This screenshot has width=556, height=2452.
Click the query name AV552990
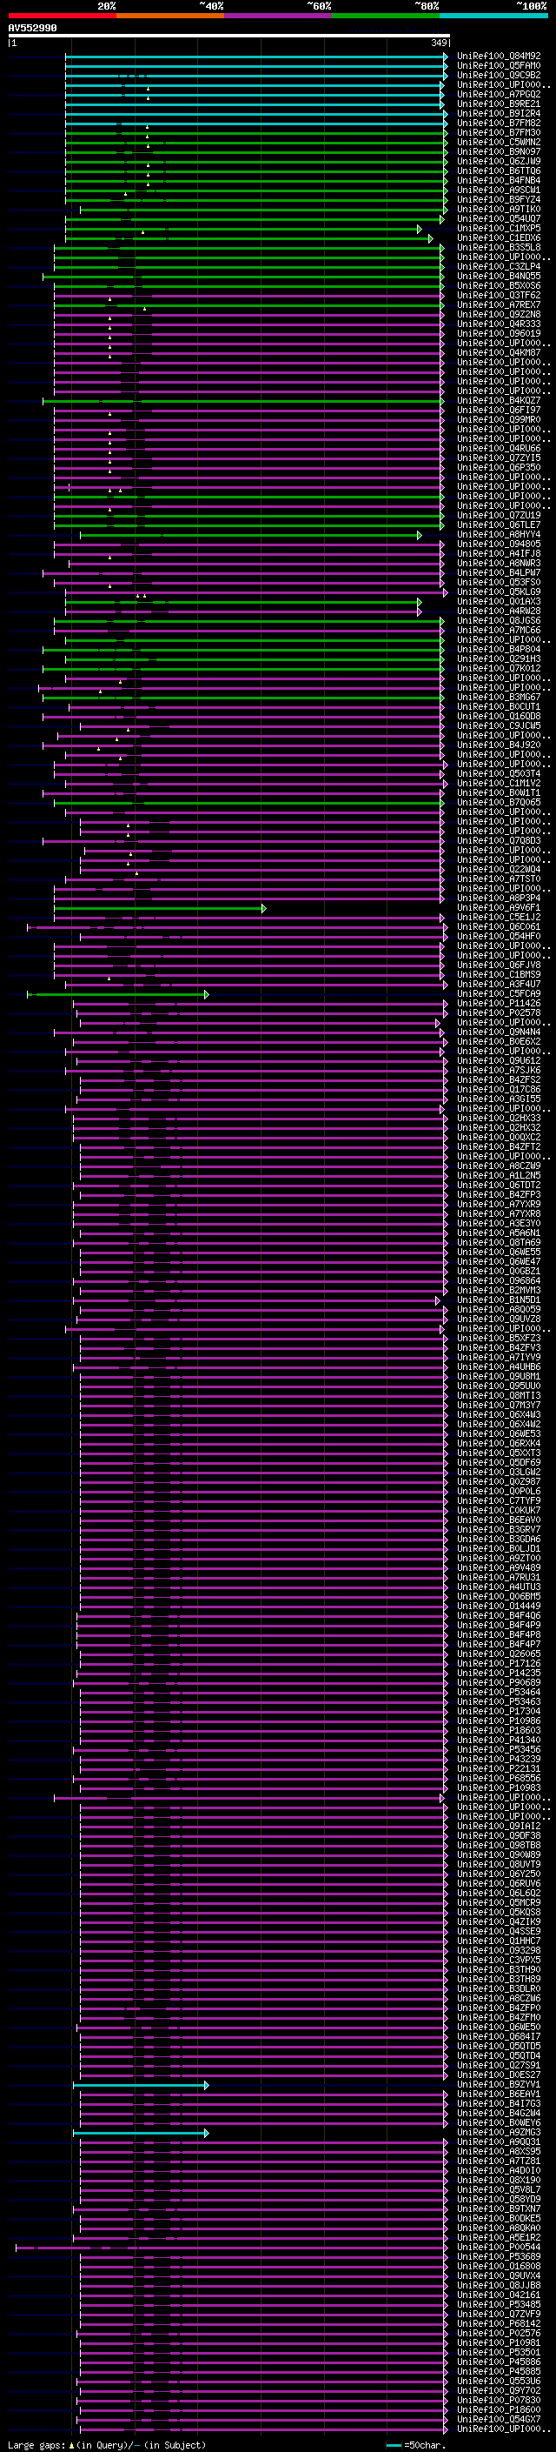coord(32,28)
